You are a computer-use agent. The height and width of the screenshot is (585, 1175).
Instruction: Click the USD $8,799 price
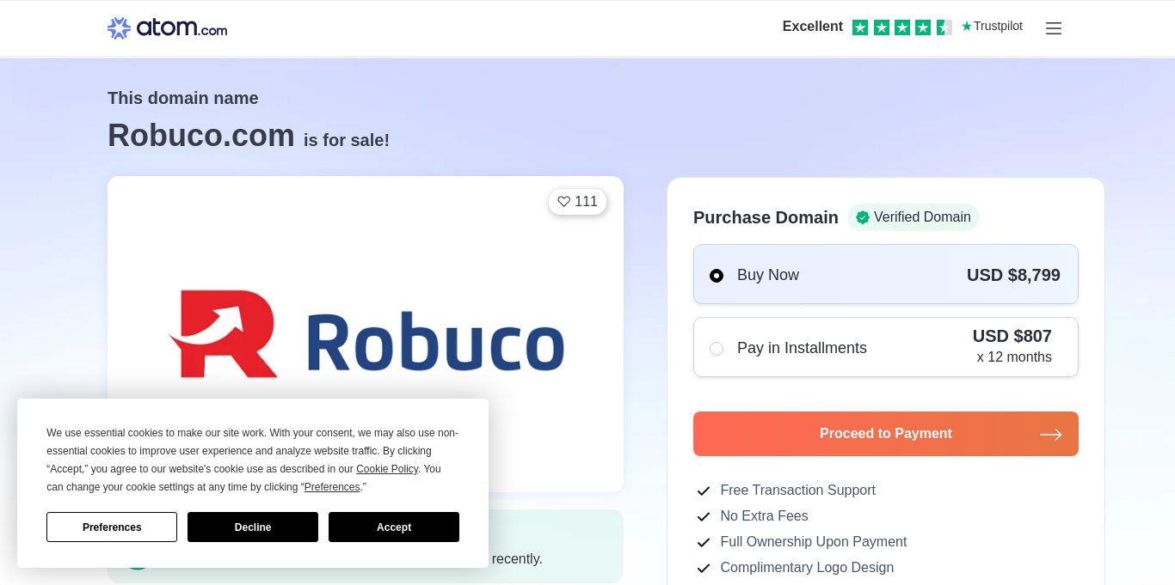tap(1012, 275)
